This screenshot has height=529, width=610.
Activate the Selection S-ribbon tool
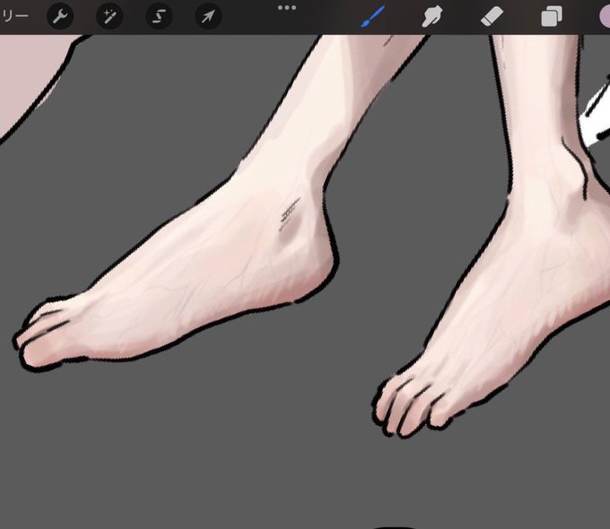[x=159, y=16]
